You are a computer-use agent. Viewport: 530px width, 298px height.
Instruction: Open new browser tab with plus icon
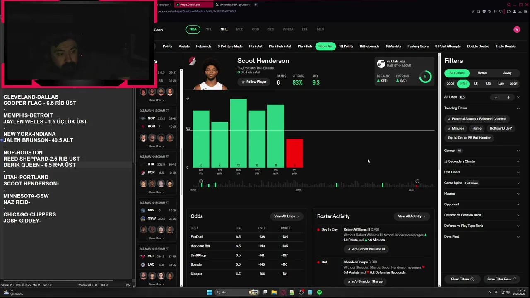point(255,5)
